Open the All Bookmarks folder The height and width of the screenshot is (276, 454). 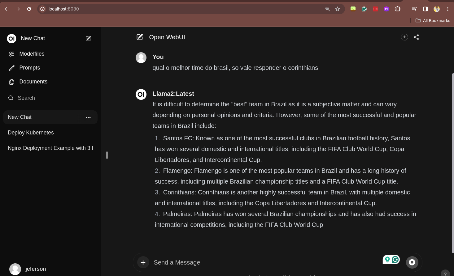click(433, 20)
